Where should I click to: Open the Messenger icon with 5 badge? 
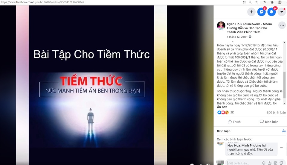[261, 12]
